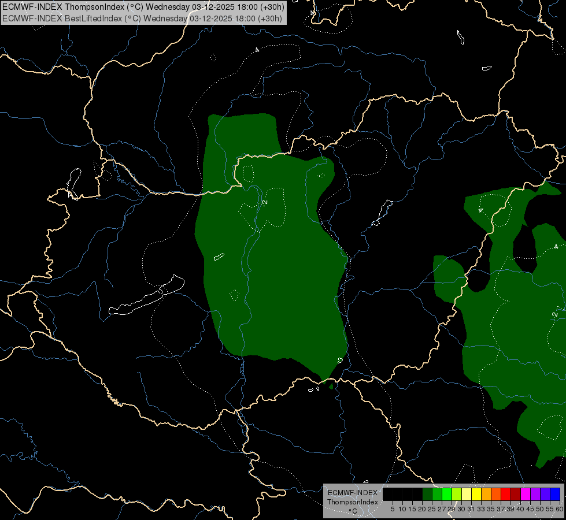Screen dimensions: 566x520
Task: Click the contour label '2' in central green area
Action: click(265, 202)
